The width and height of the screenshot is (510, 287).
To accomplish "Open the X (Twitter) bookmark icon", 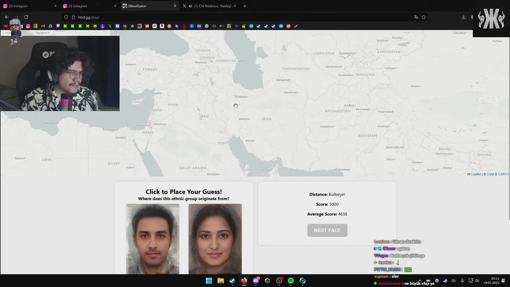I will click(110, 26).
